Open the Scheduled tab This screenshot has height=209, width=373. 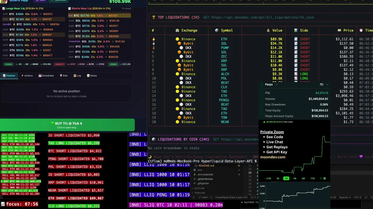pos(46,75)
